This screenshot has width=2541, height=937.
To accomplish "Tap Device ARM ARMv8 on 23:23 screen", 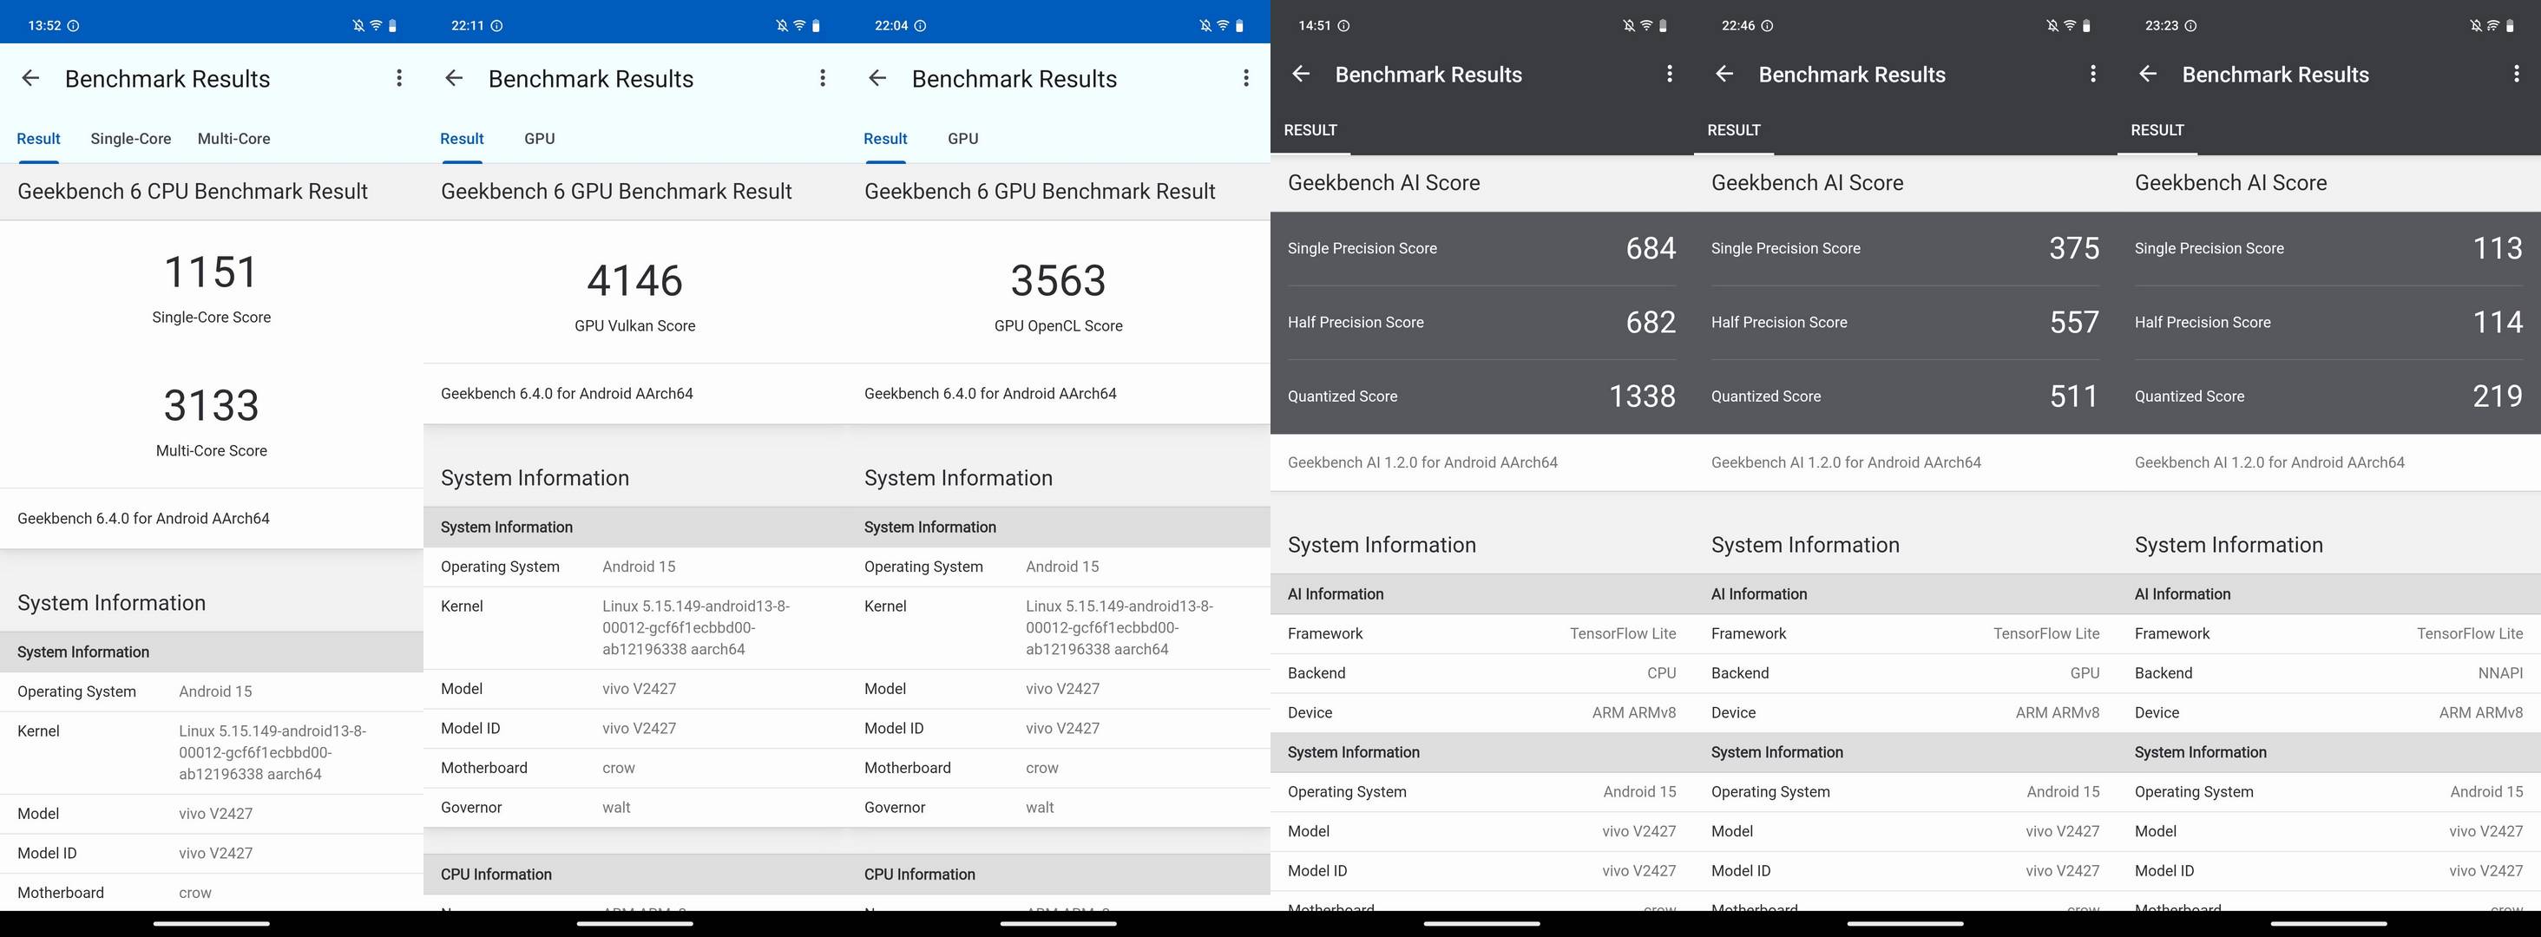I will point(2329,713).
